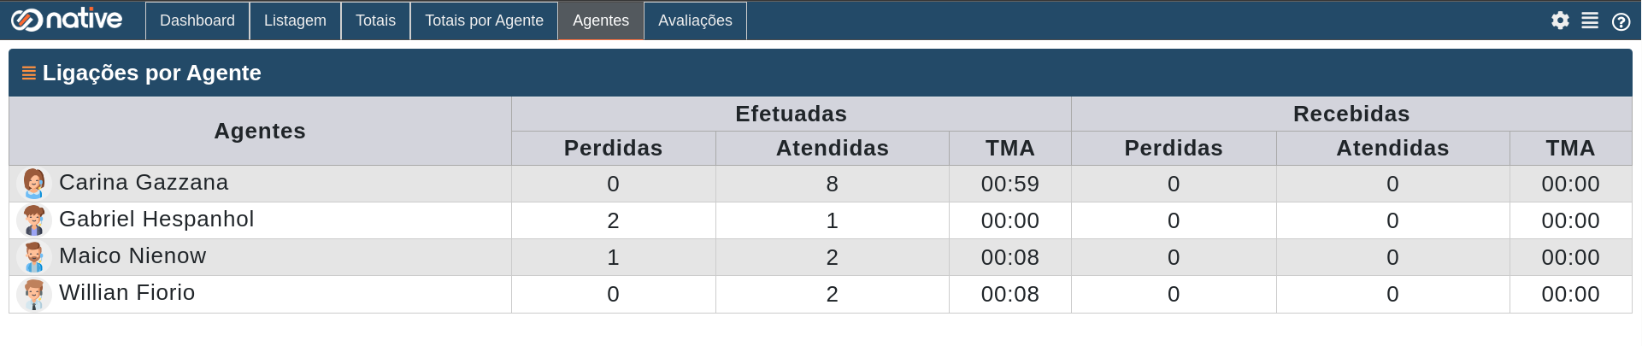
Task: Click Recebidas Perdidas column header
Action: (x=1174, y=148)
